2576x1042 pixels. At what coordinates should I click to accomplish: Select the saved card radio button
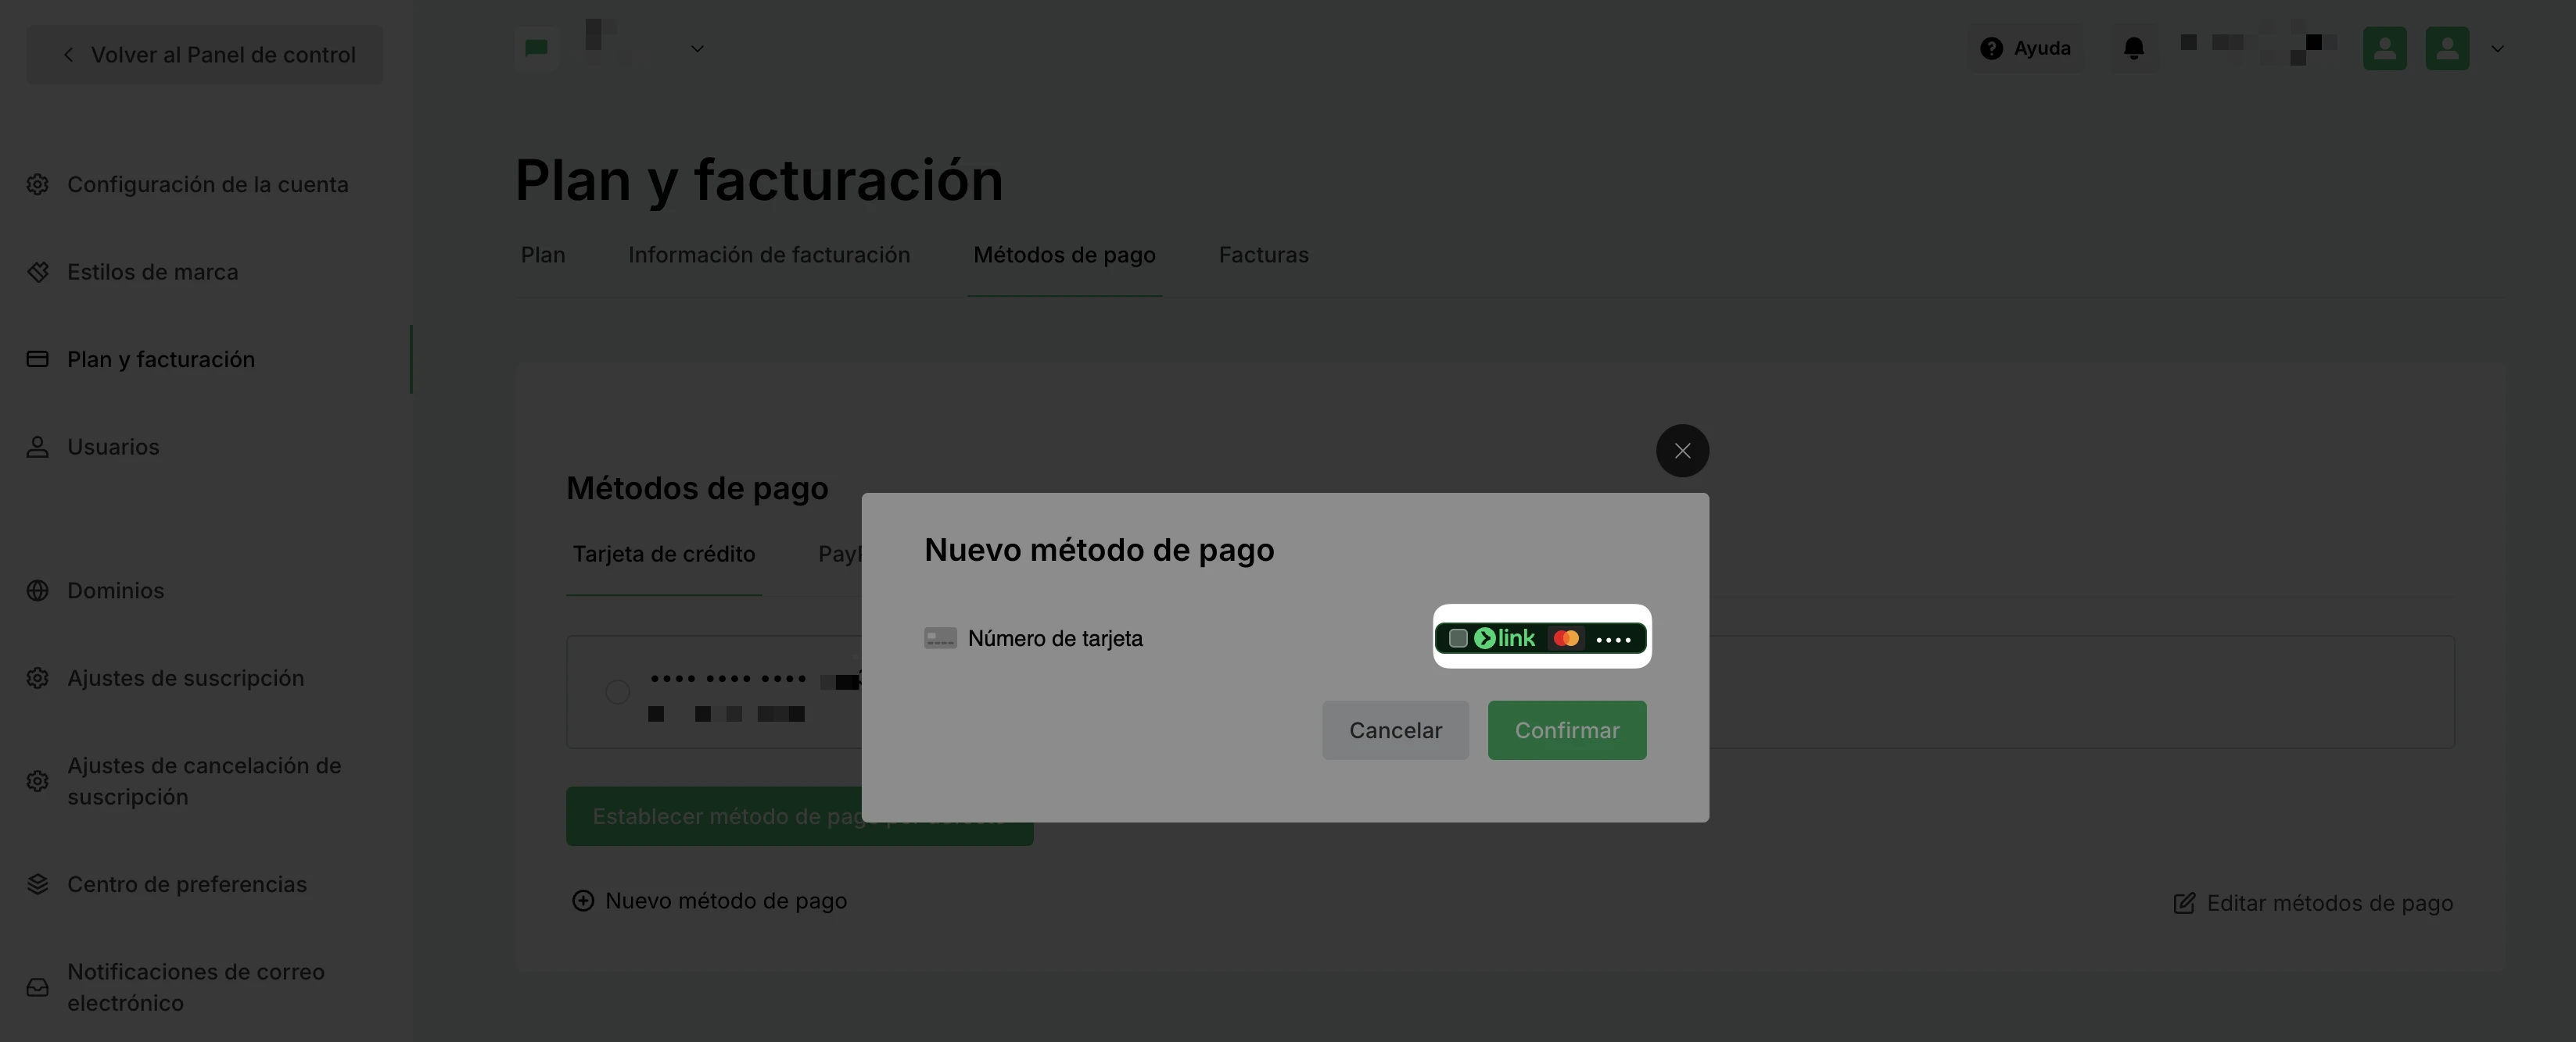pos(618,691)
